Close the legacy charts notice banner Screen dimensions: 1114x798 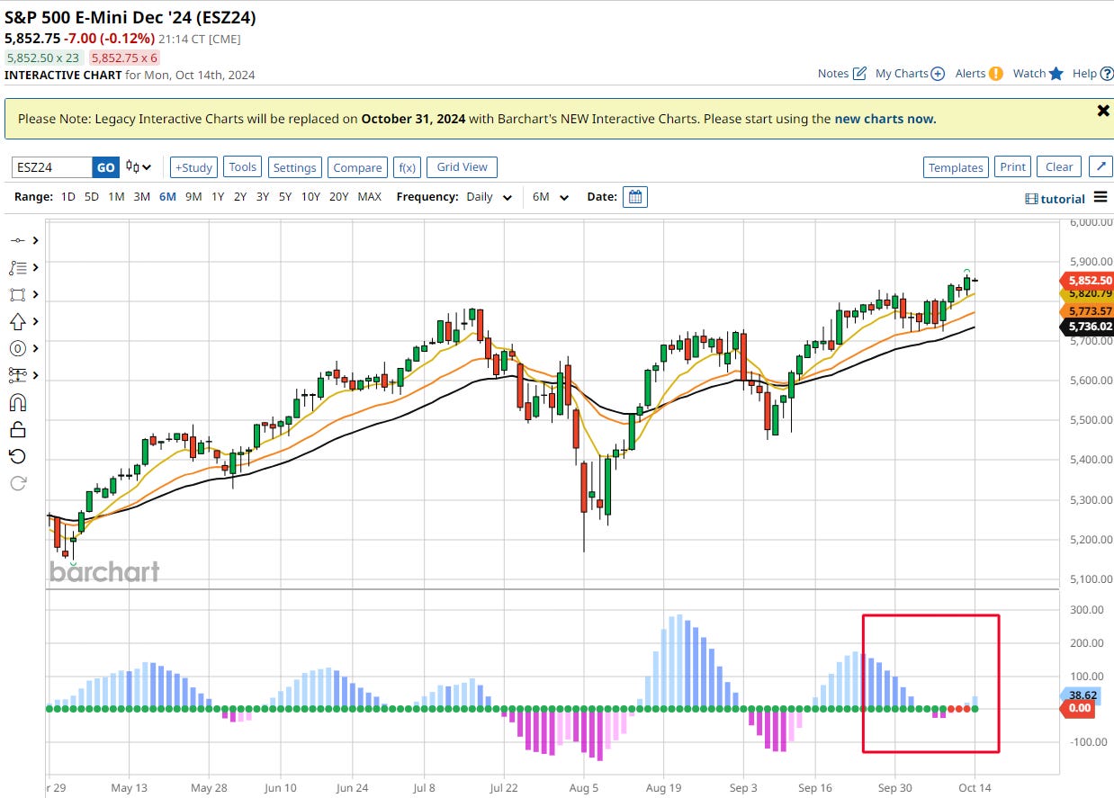click(1103, 111)
